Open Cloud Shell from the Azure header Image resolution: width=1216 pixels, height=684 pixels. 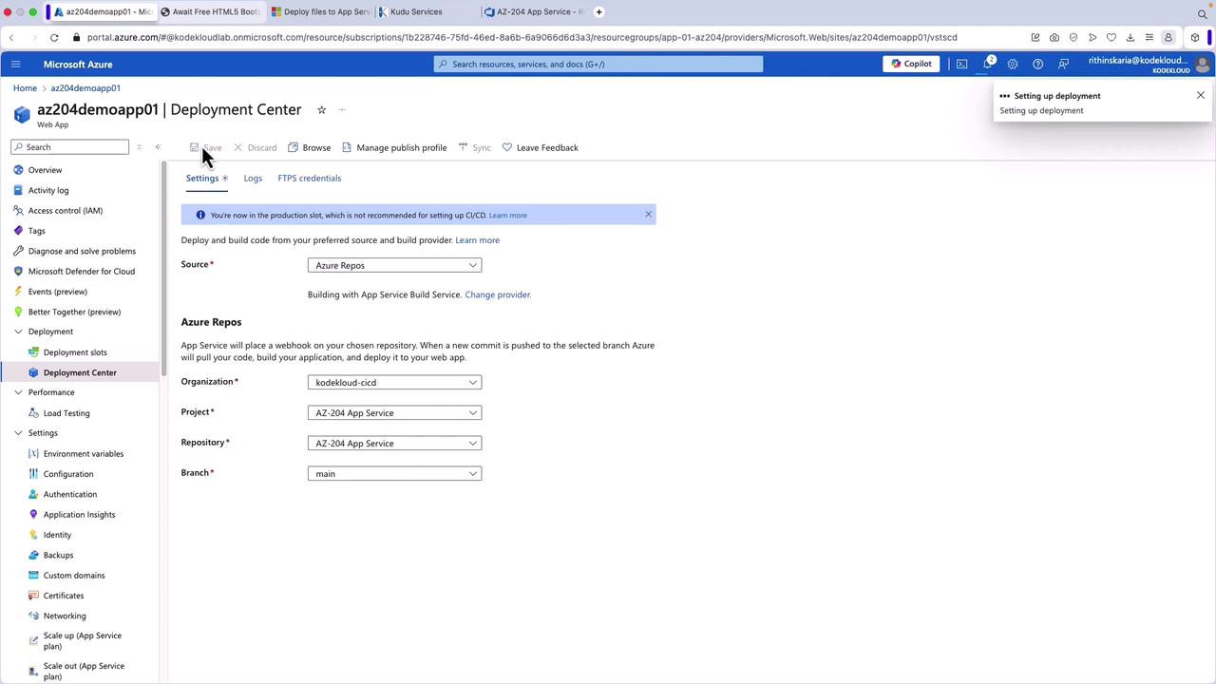click(961, 64)
